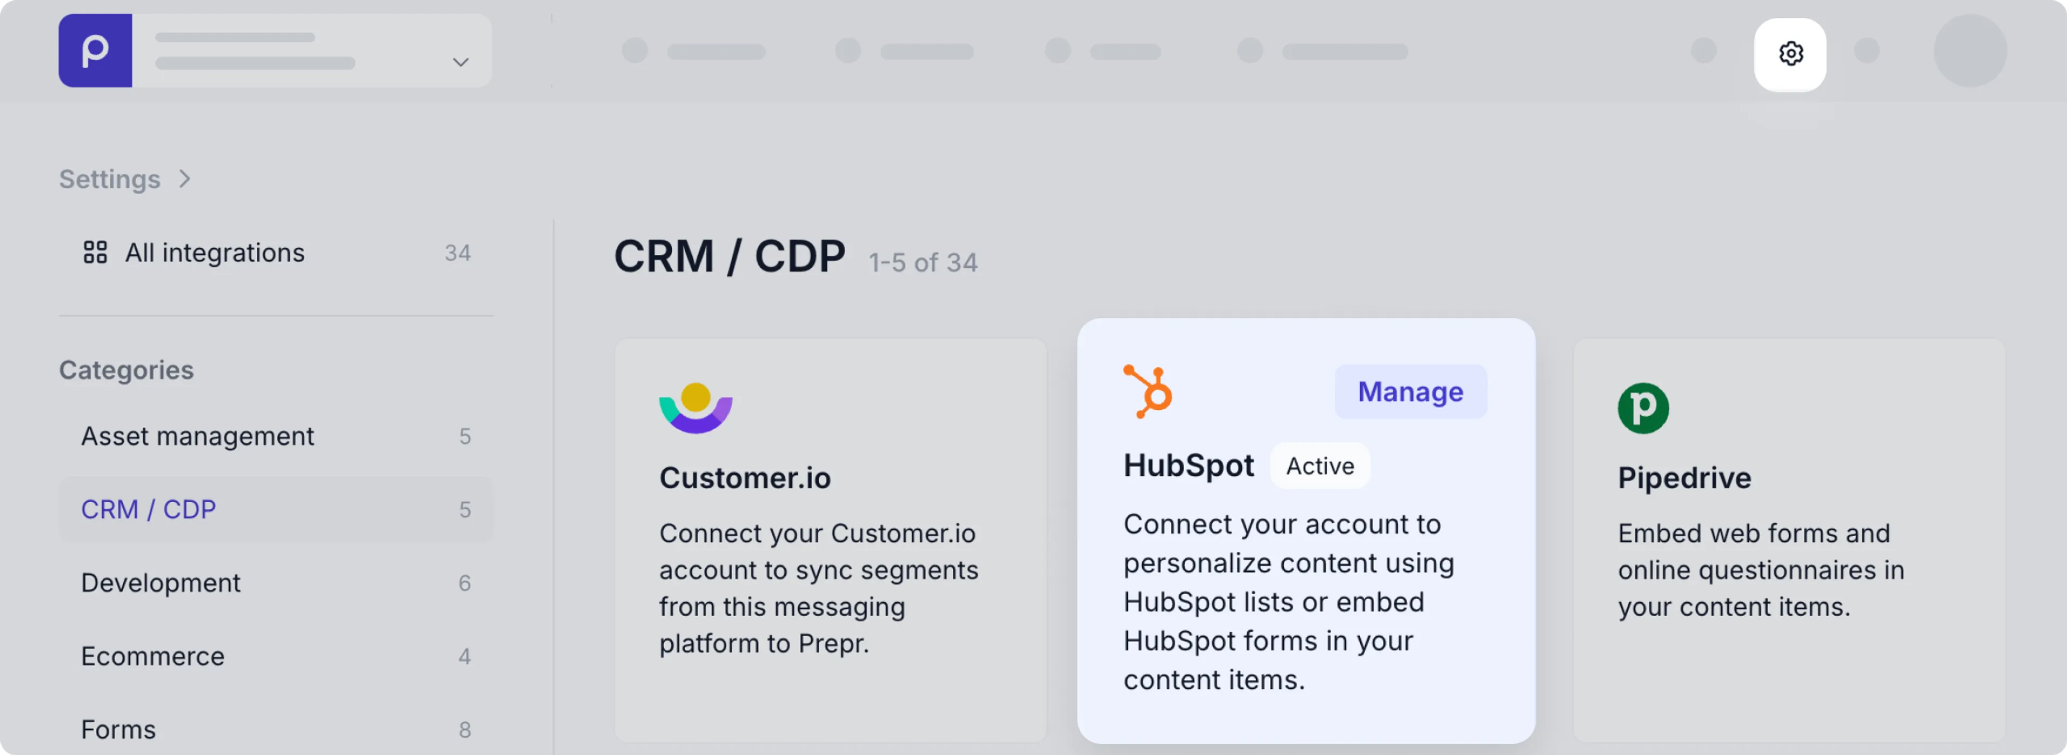Open All integrations from the sidebar

[x=214, y=252]
